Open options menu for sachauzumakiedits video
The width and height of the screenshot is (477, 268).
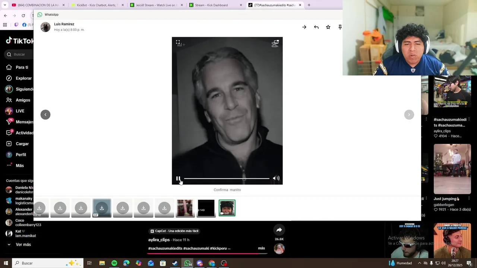click(469, 119)
